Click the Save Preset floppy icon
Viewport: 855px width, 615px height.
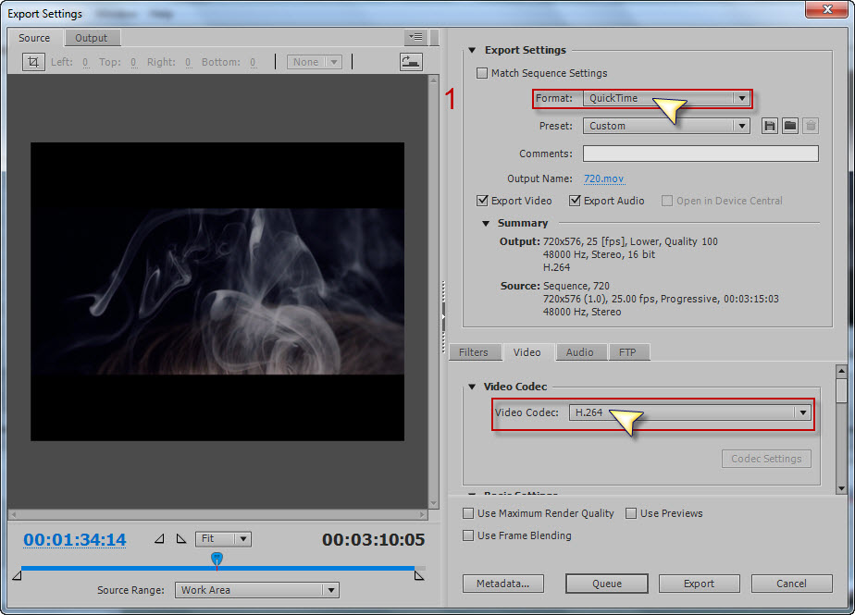click(x=769, y=126)
